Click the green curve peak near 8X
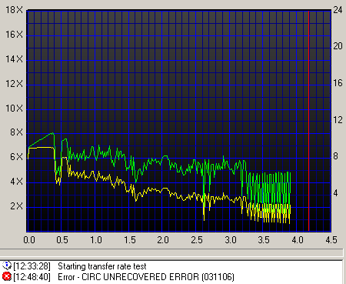Image resolution: width=346 pixels, height=284 pixels. tap(52, 133)
